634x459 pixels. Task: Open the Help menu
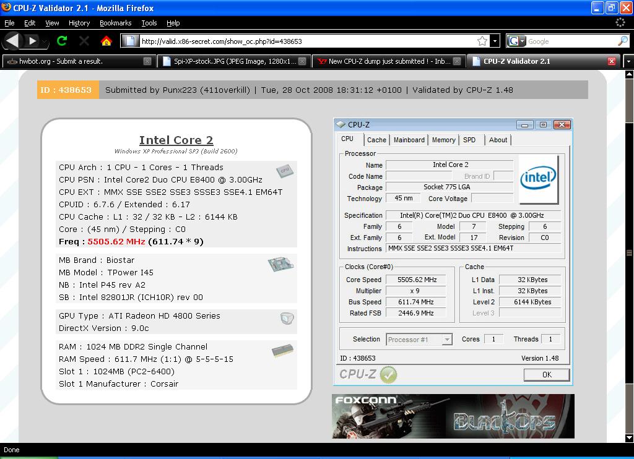point(173,23)
